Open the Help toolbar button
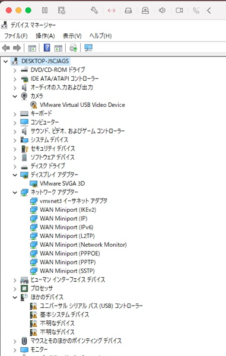The image size is (226, 356). (x=47, y=48)
